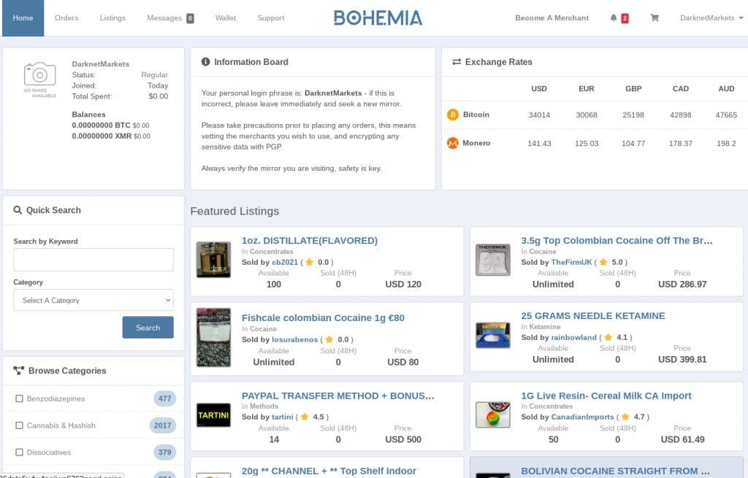Image resolution: width=748 pixels, height=478 pixels.
Task: Click the Become A Merchant link
Action: [552, 18]
